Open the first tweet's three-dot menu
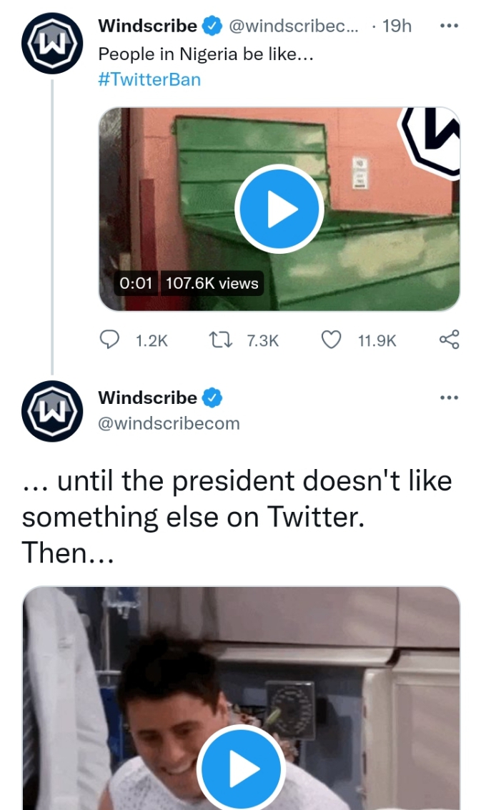Screen dimensions: 481x810 click(449, 26)
